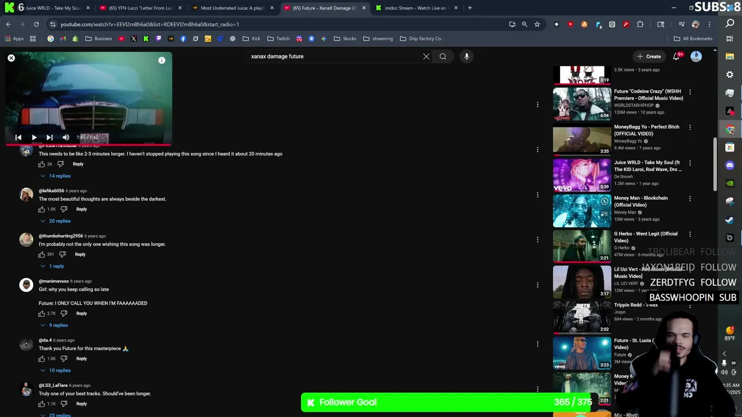Expand 9 replies thread
This screenshot has width=742, height=417.
click(54, 325)
